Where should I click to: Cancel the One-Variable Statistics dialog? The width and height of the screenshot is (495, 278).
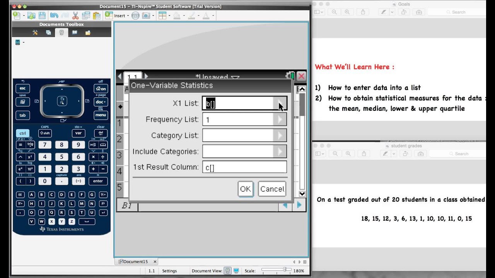272,189
